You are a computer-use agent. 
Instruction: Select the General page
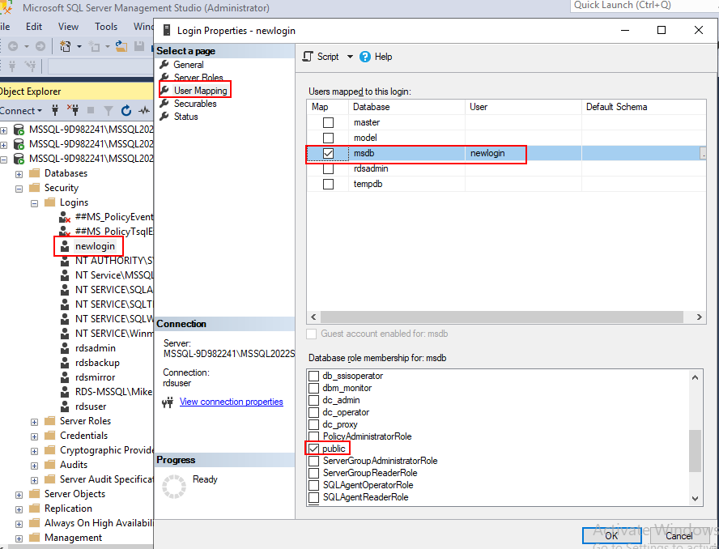coord(189,65)
